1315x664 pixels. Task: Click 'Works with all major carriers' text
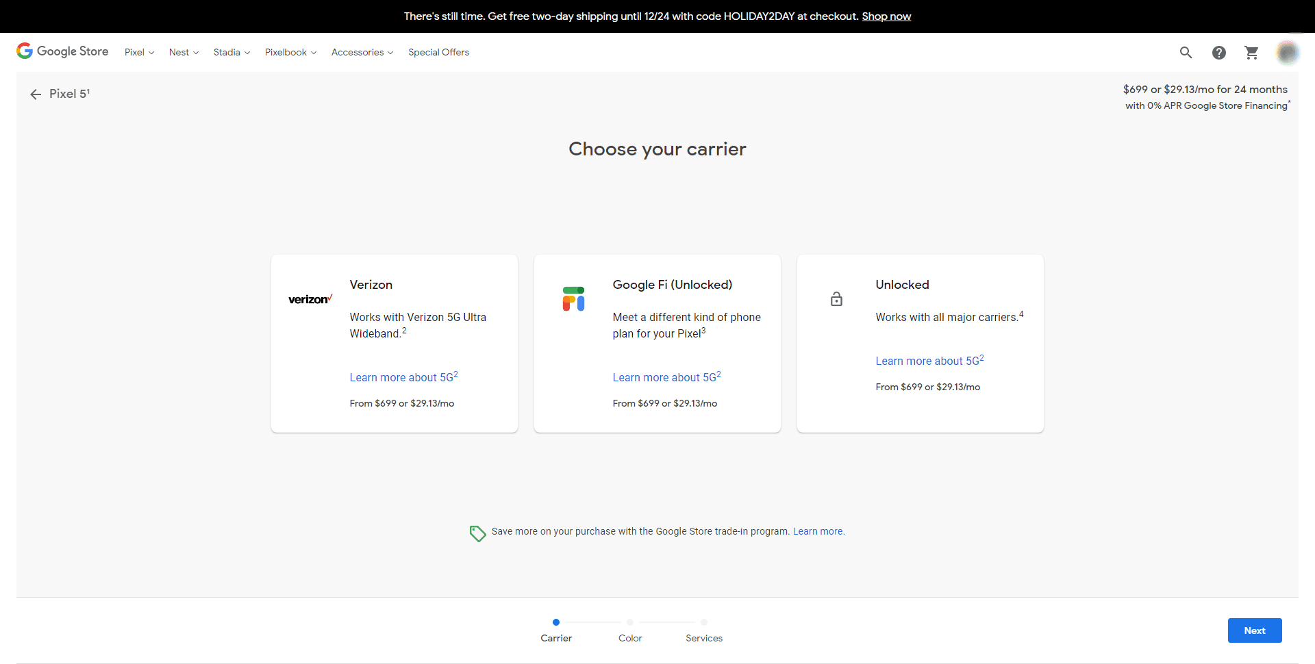949,317
